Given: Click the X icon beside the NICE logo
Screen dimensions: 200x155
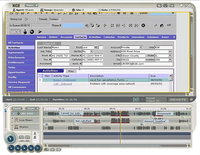Looking at the screenshot, I should pos(32,32).
